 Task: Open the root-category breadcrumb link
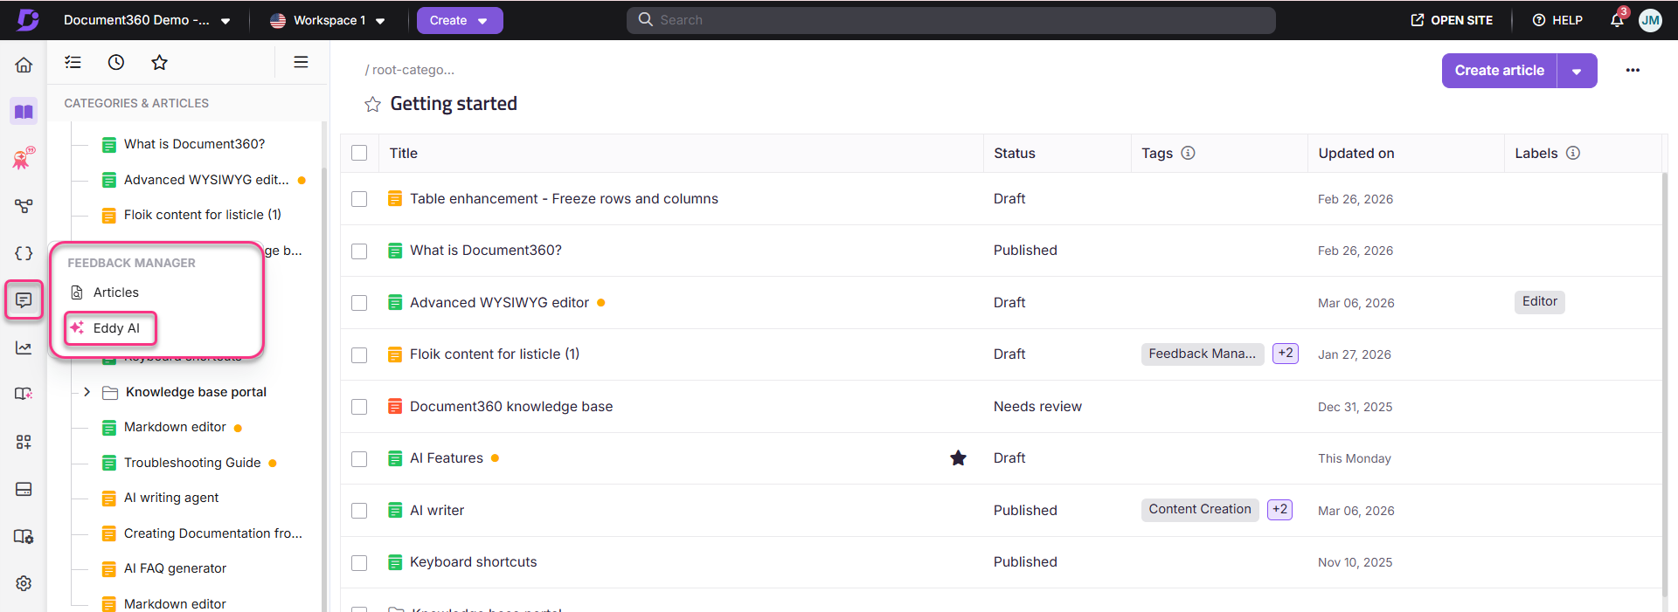tap(413, 70)
